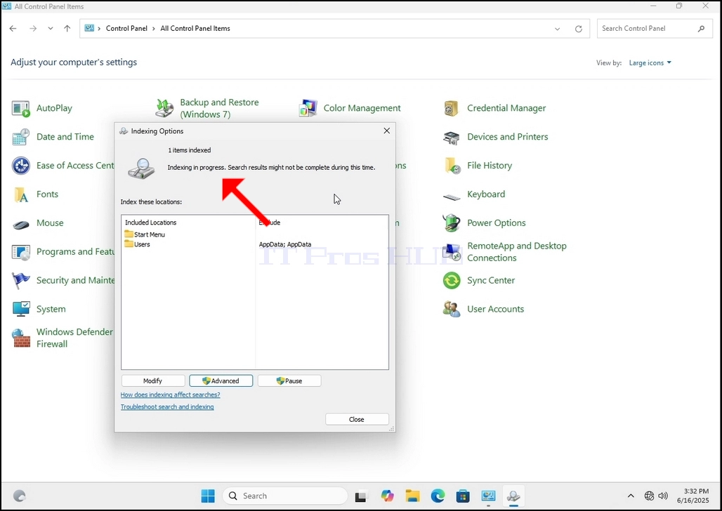Click Control Panel breadcrumb in address bar
Image resolution: width=722 pixels, height=511 pixels.
point(126,29)
